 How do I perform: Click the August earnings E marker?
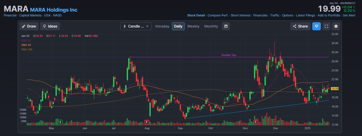(x=147, y=122)
